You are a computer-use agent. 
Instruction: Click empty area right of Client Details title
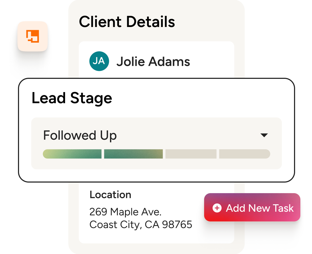(209, 22)
